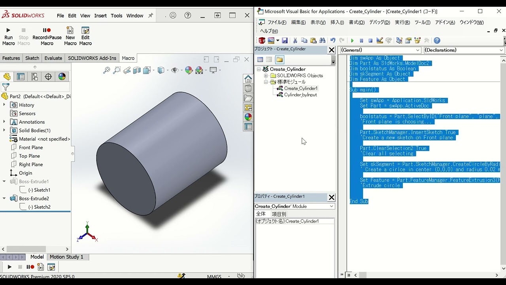Click Undo in the VBA toolbar
The height and width of the screenshot is (285, 506).
333,40
